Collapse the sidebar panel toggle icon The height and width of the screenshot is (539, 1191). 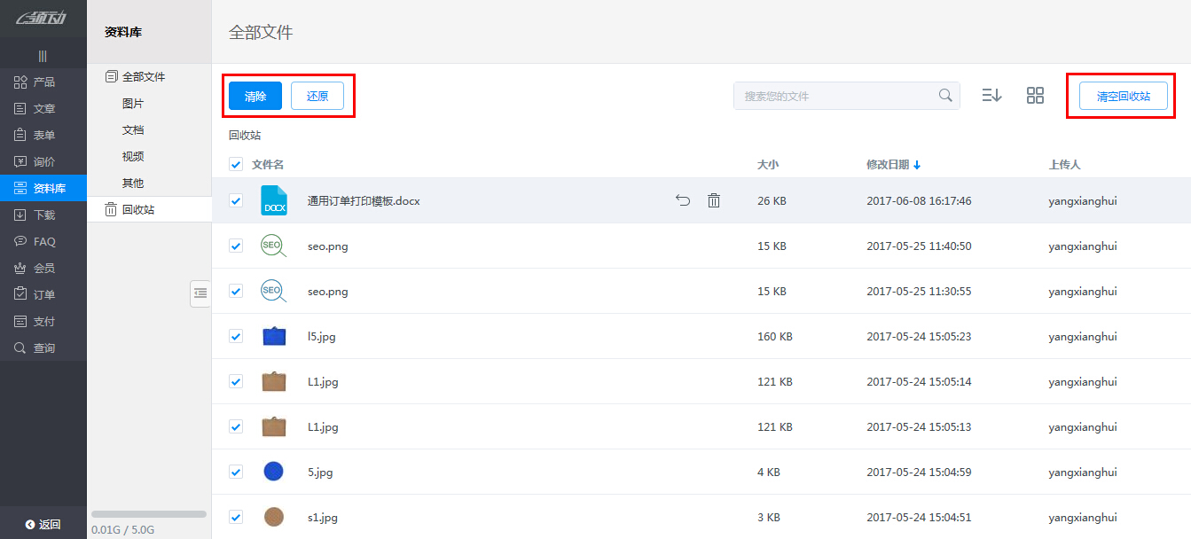click(x=200, y=293)
